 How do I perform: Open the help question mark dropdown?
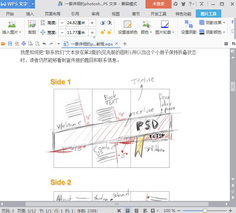point(191,4)
